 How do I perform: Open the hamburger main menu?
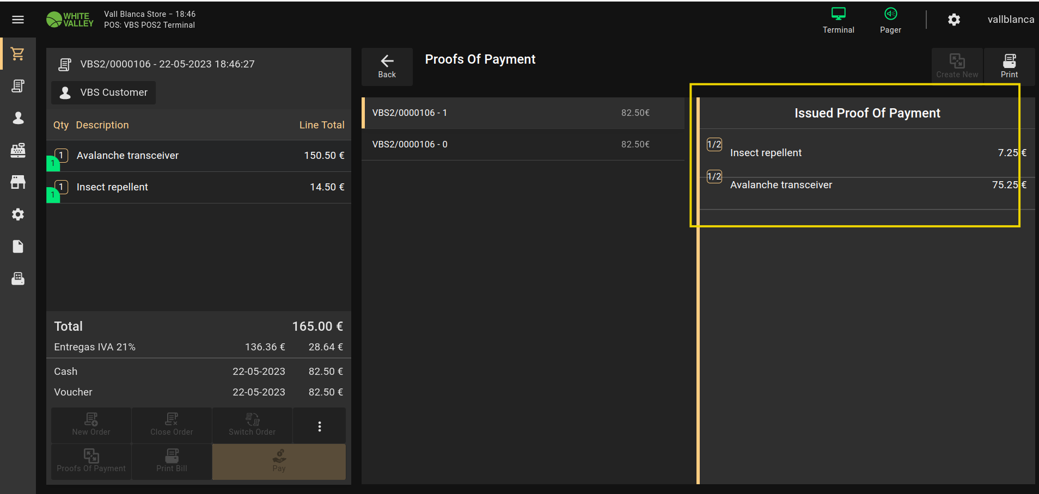18,20
